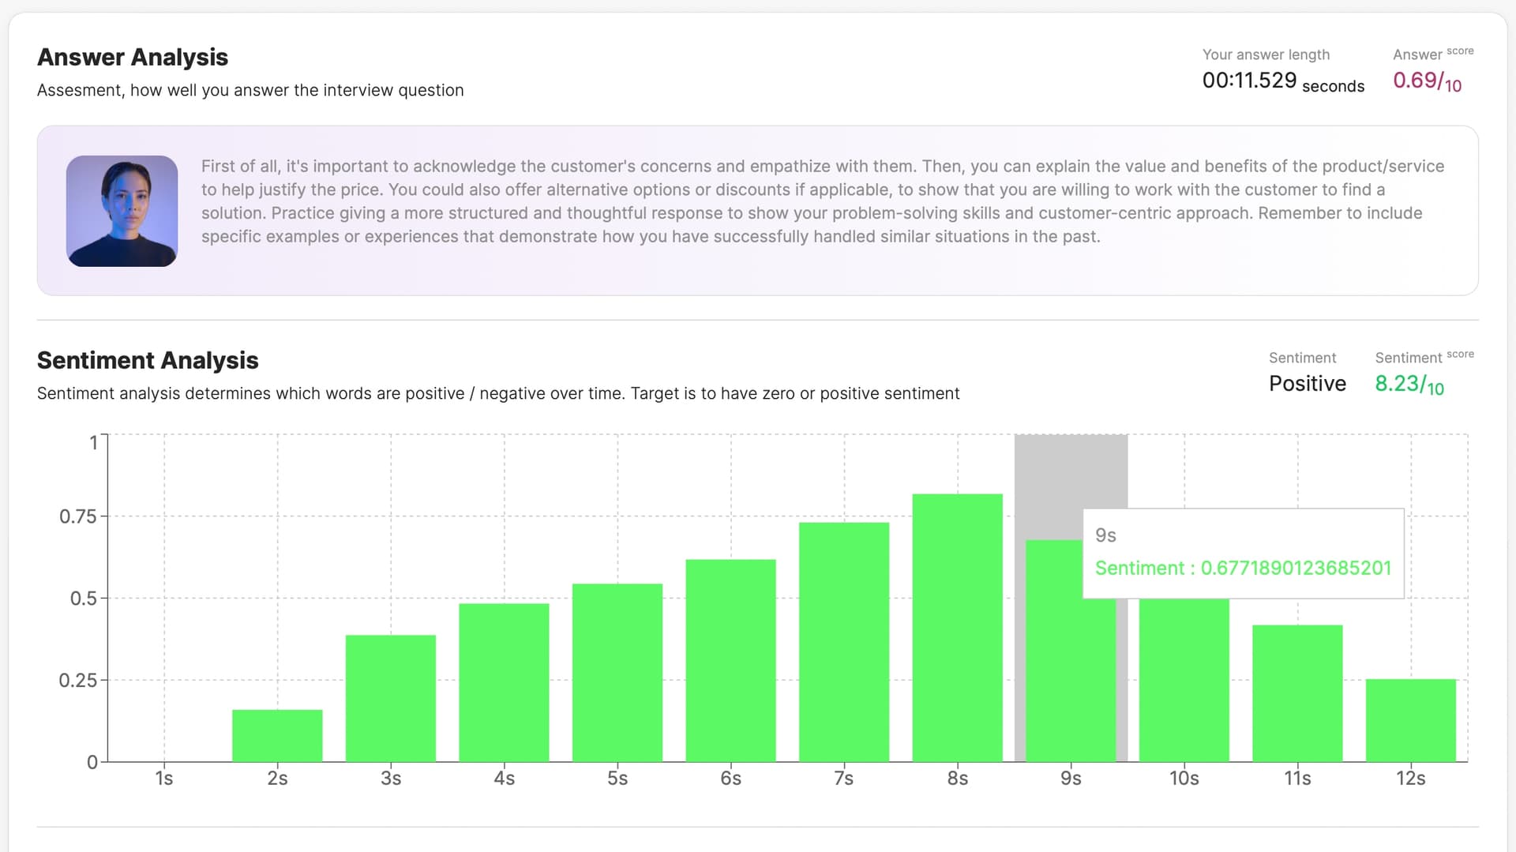1516x852 pixels.
Task: Click the feedback paragraph text
Action: click(821, 201)
